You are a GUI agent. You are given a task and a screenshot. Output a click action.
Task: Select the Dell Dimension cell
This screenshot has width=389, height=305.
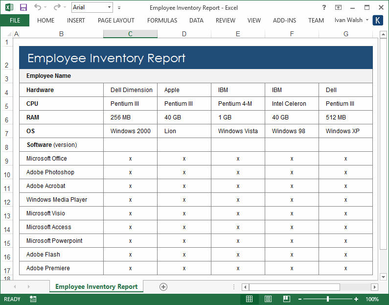click(x=130, y=90)
